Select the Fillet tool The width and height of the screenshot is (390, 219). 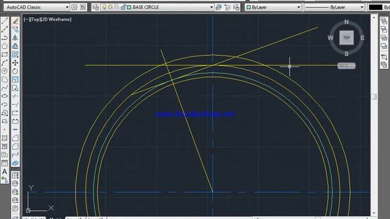15,146
